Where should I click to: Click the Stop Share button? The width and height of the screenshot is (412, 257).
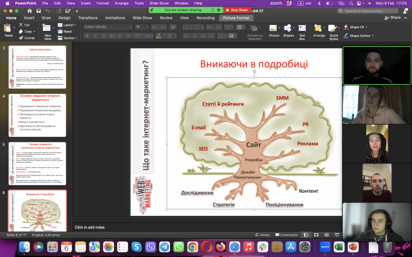237,10
